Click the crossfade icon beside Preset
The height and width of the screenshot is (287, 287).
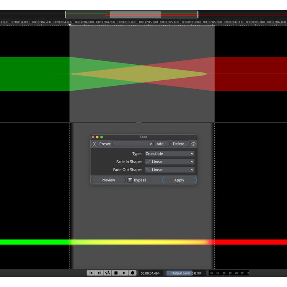(95, 144)
